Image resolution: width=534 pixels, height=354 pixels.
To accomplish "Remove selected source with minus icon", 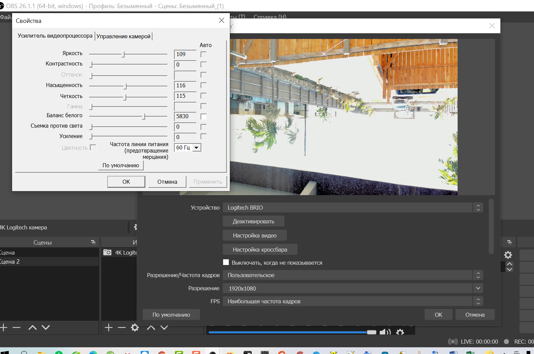I will (x=122, y=327).
